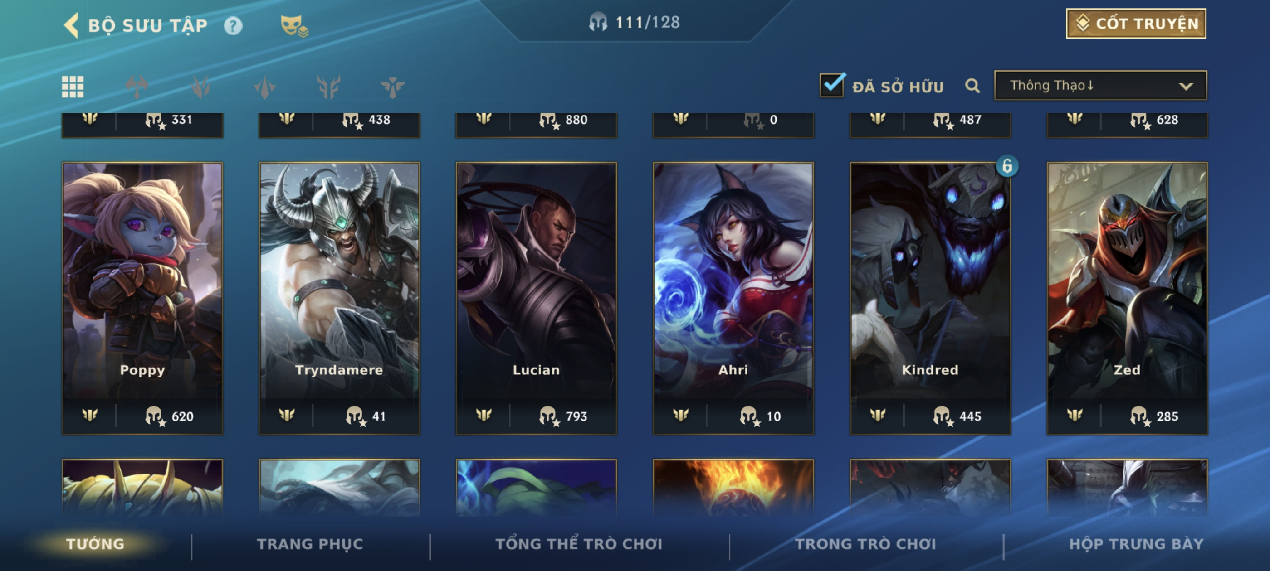Select the all champions grid filter icon
This screenshot has width=1270, height=571.
coord(73,87)
